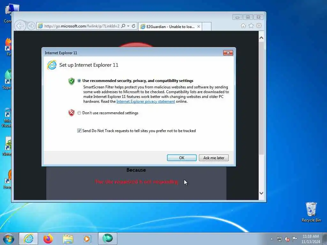Open Windows Media Player taskbar icon

pyautogui.click(x=87, y=239)
